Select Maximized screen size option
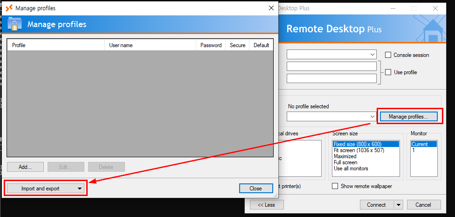 click(366, 156)
